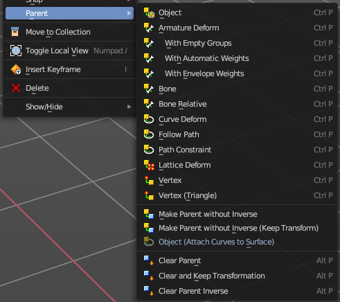Click the 'Ctrl P' shortcut beside Lattice Deform
This screenshot has width=340, height=302.
323,165
